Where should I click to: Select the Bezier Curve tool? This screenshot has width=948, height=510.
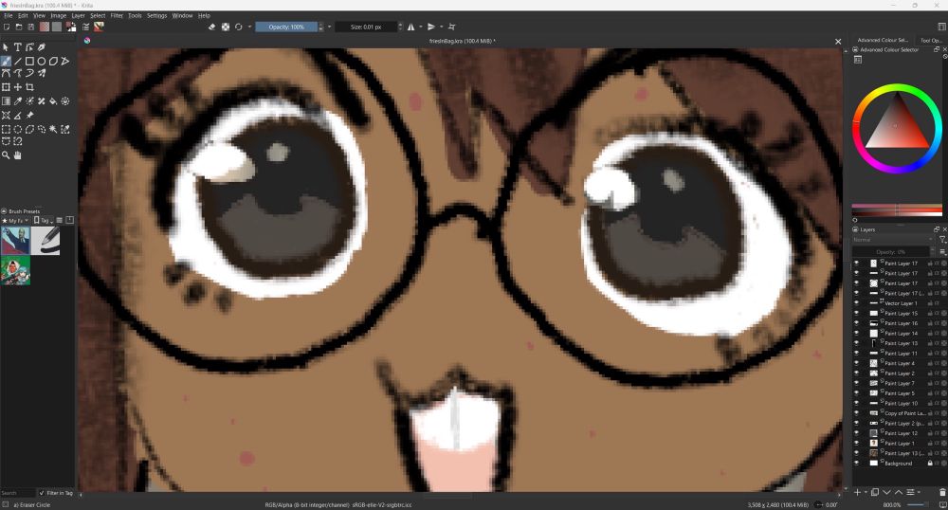coord(6,73)
